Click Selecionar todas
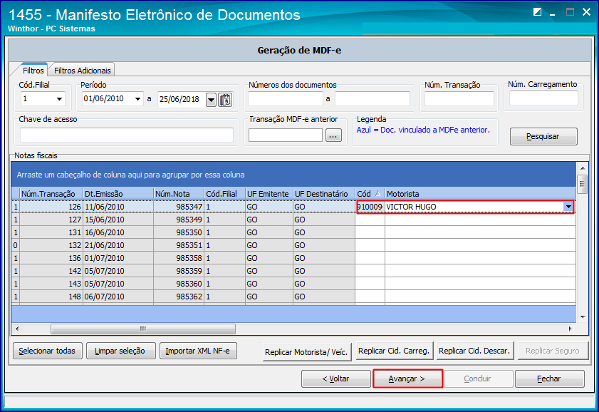This screenshot has height=412, width=599. point(48,351)
